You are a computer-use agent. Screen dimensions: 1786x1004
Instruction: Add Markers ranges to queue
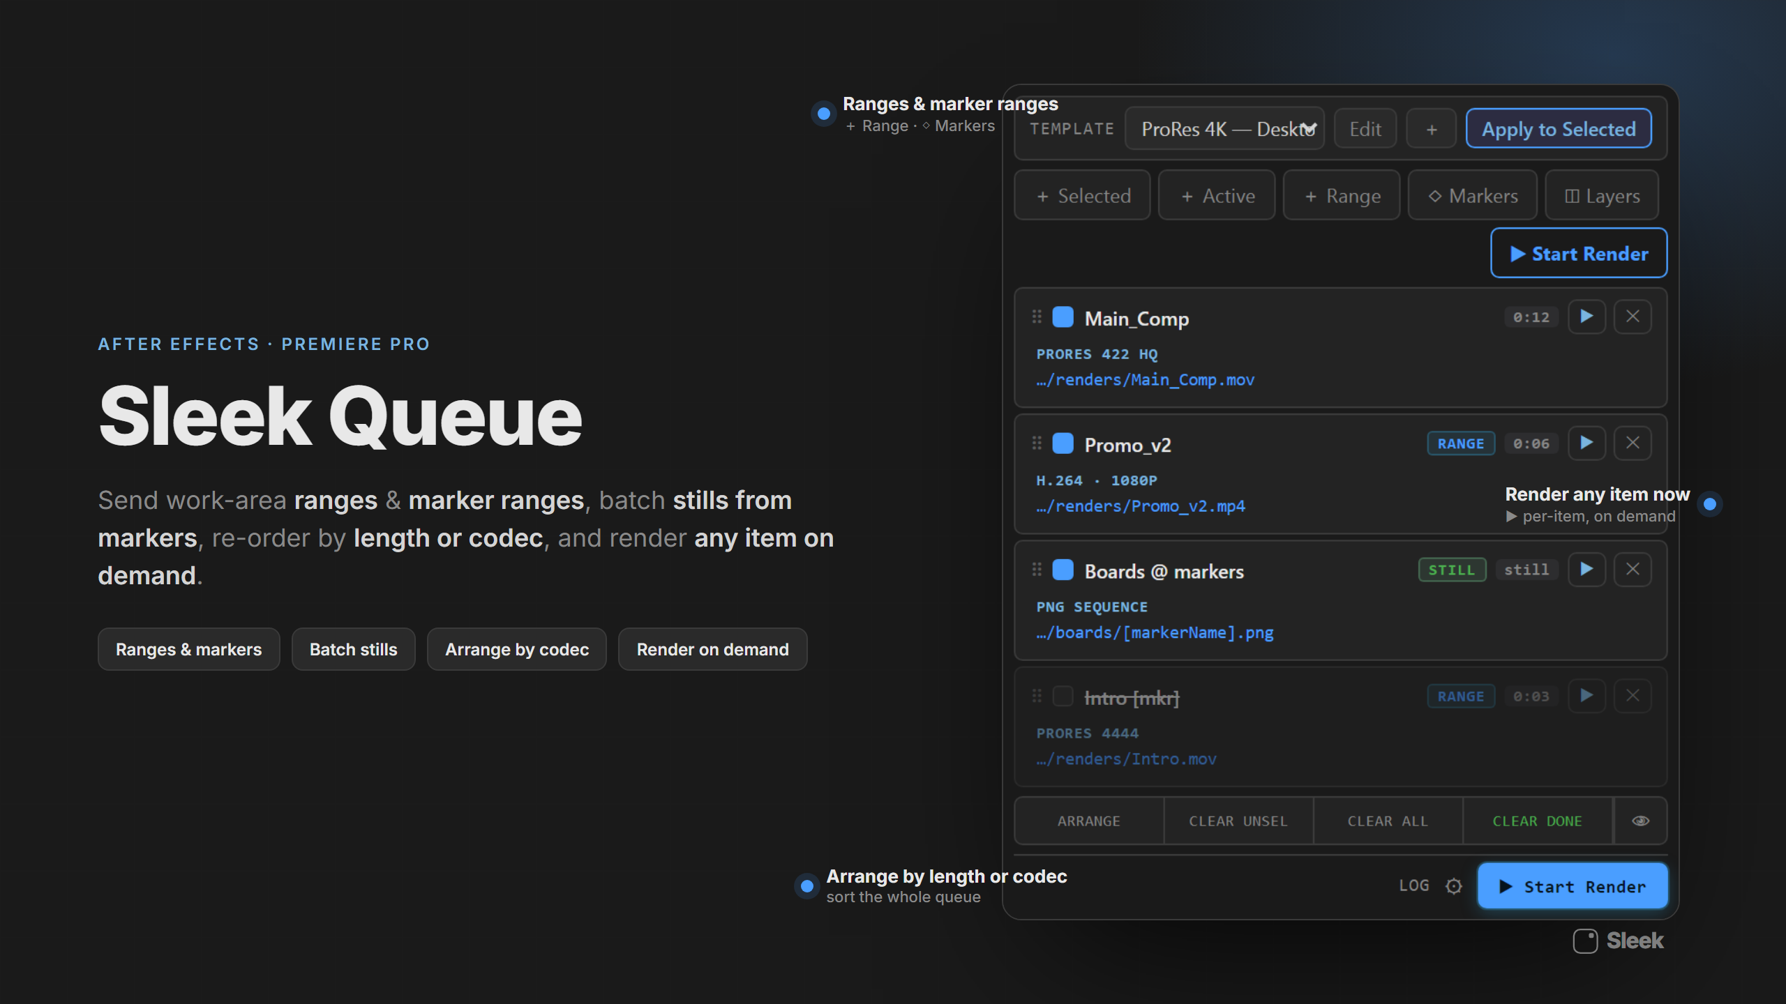(1473, 196)
